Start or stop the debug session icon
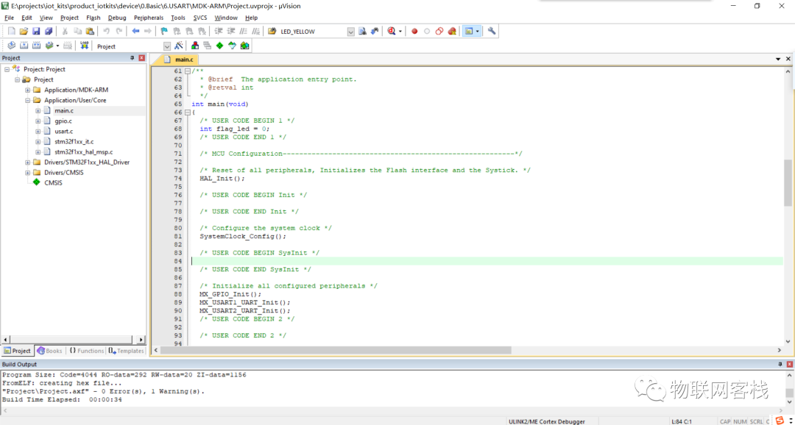The width and height of the screenshot is (795, 425). pos(392,31)
